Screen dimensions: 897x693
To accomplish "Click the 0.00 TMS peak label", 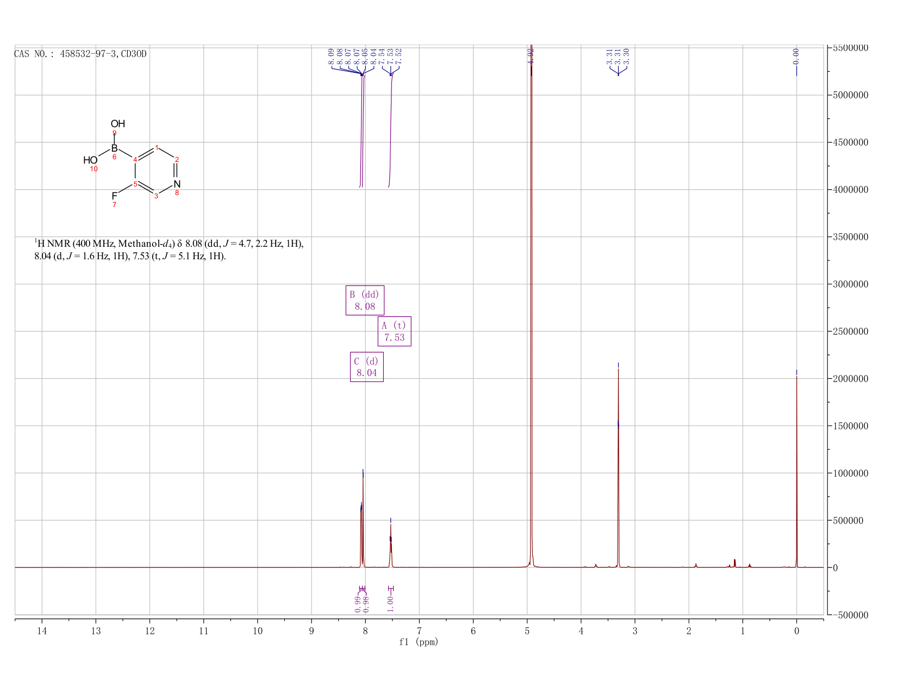I will click(x=796, y=55).
